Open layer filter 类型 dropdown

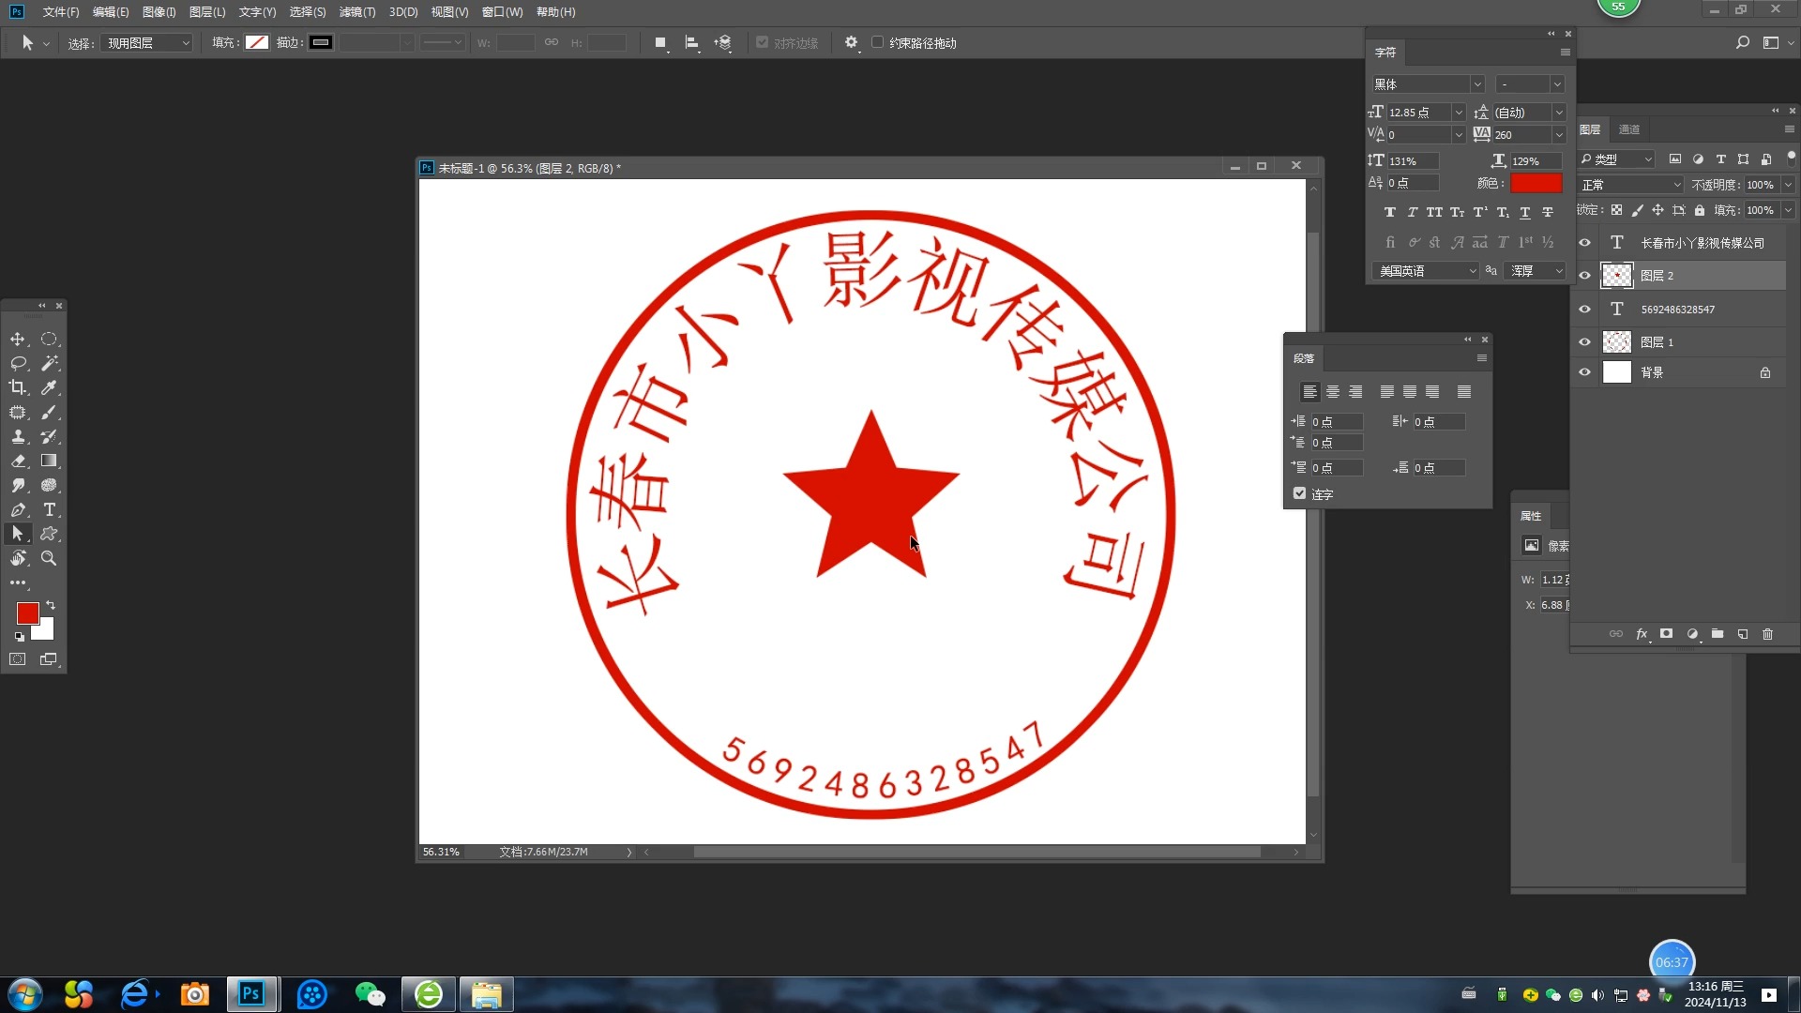click(x=1616, y=159)
